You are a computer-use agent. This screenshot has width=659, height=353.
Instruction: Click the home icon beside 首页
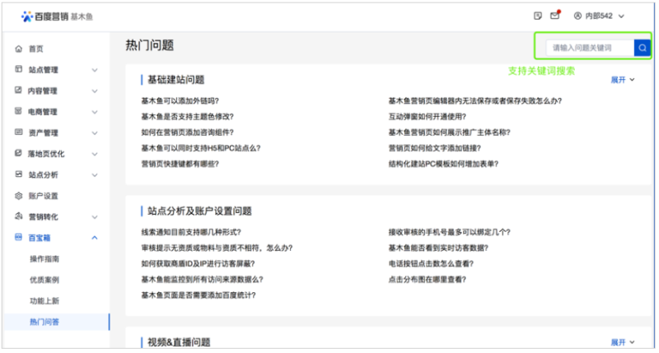tap(18, 49)
